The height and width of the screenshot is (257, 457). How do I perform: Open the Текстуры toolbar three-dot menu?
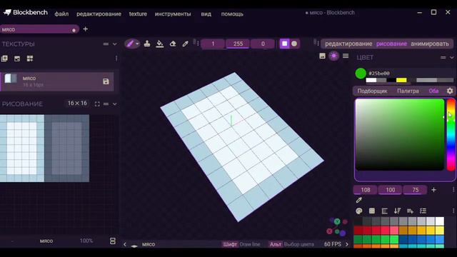click(116, 59)
